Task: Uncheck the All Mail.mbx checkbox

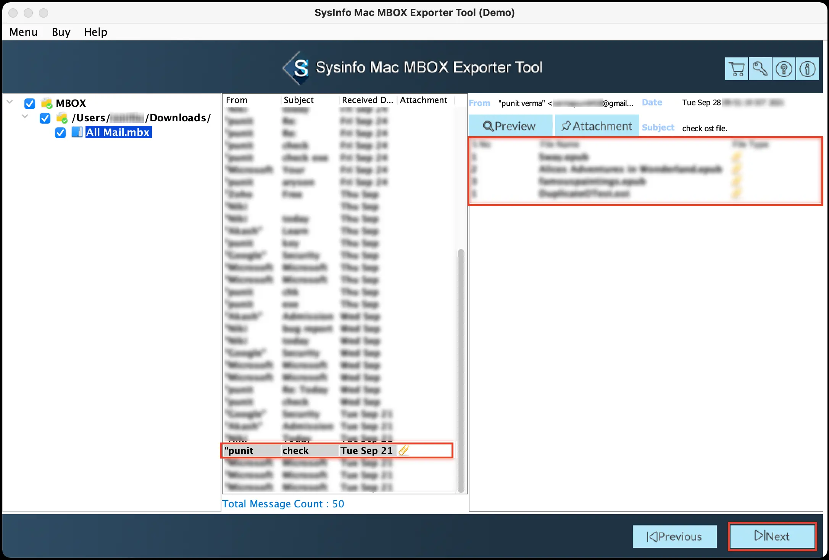Action: pos(60,132)
